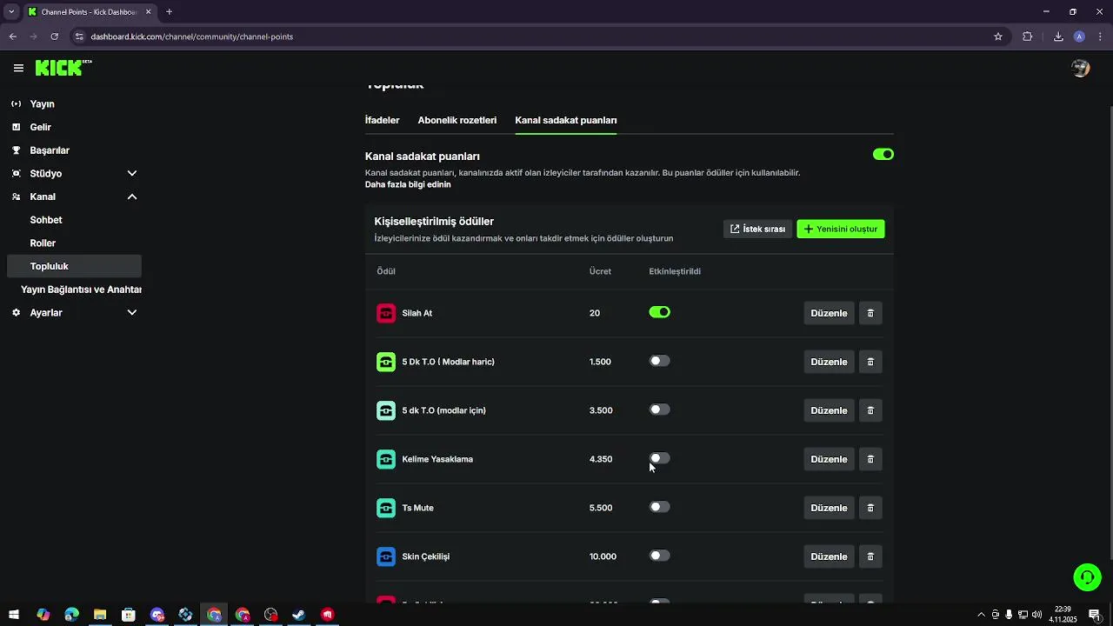
Task: Click the Skin Çekilişi reward icon
Action: point(386,556)
